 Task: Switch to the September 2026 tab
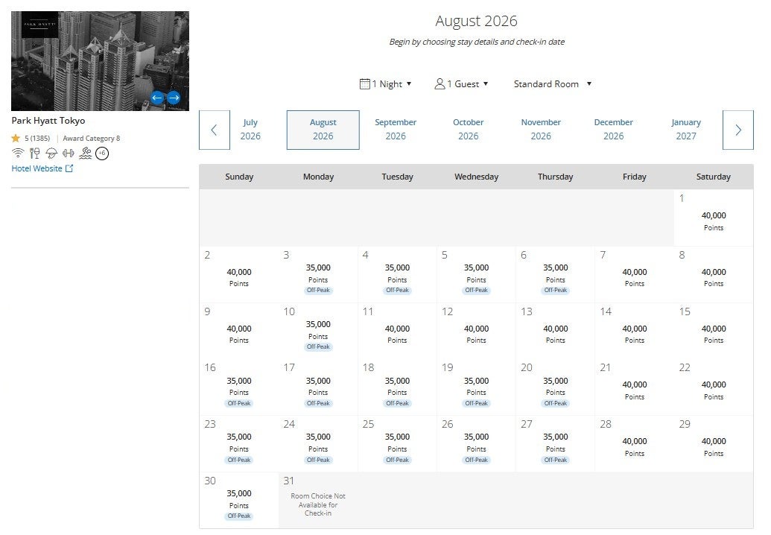click(x=396, y=130)
